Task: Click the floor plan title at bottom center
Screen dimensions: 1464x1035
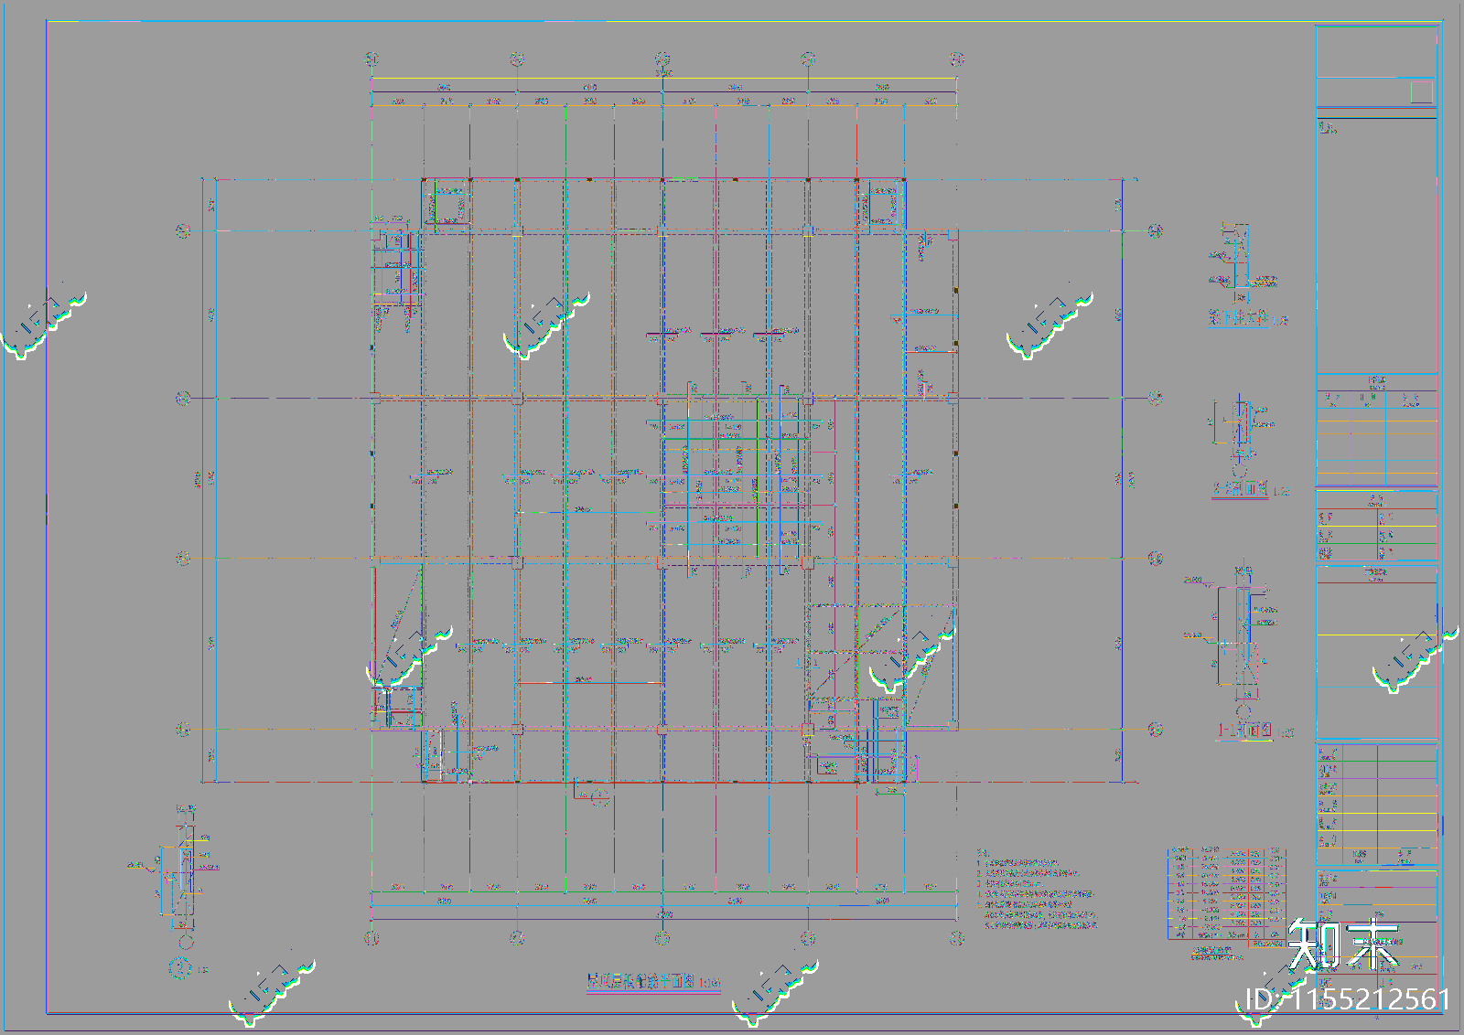Action: tap(652, 983)
